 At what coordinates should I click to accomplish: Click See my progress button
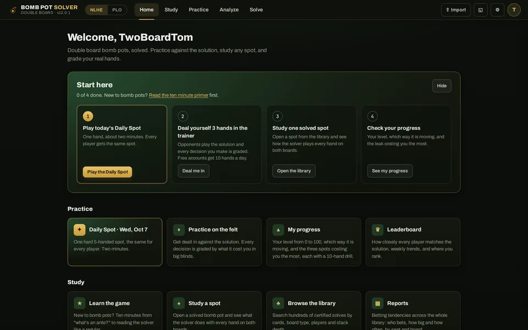[x=389, y=170]
